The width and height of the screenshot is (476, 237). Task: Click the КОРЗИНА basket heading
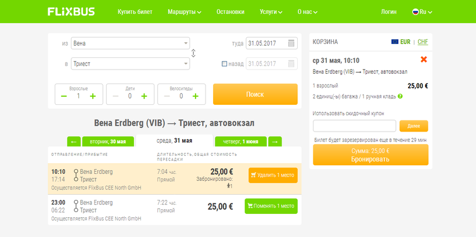325,42
